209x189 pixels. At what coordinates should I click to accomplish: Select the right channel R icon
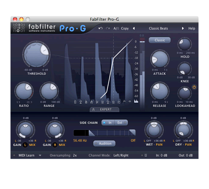[55, 145]
